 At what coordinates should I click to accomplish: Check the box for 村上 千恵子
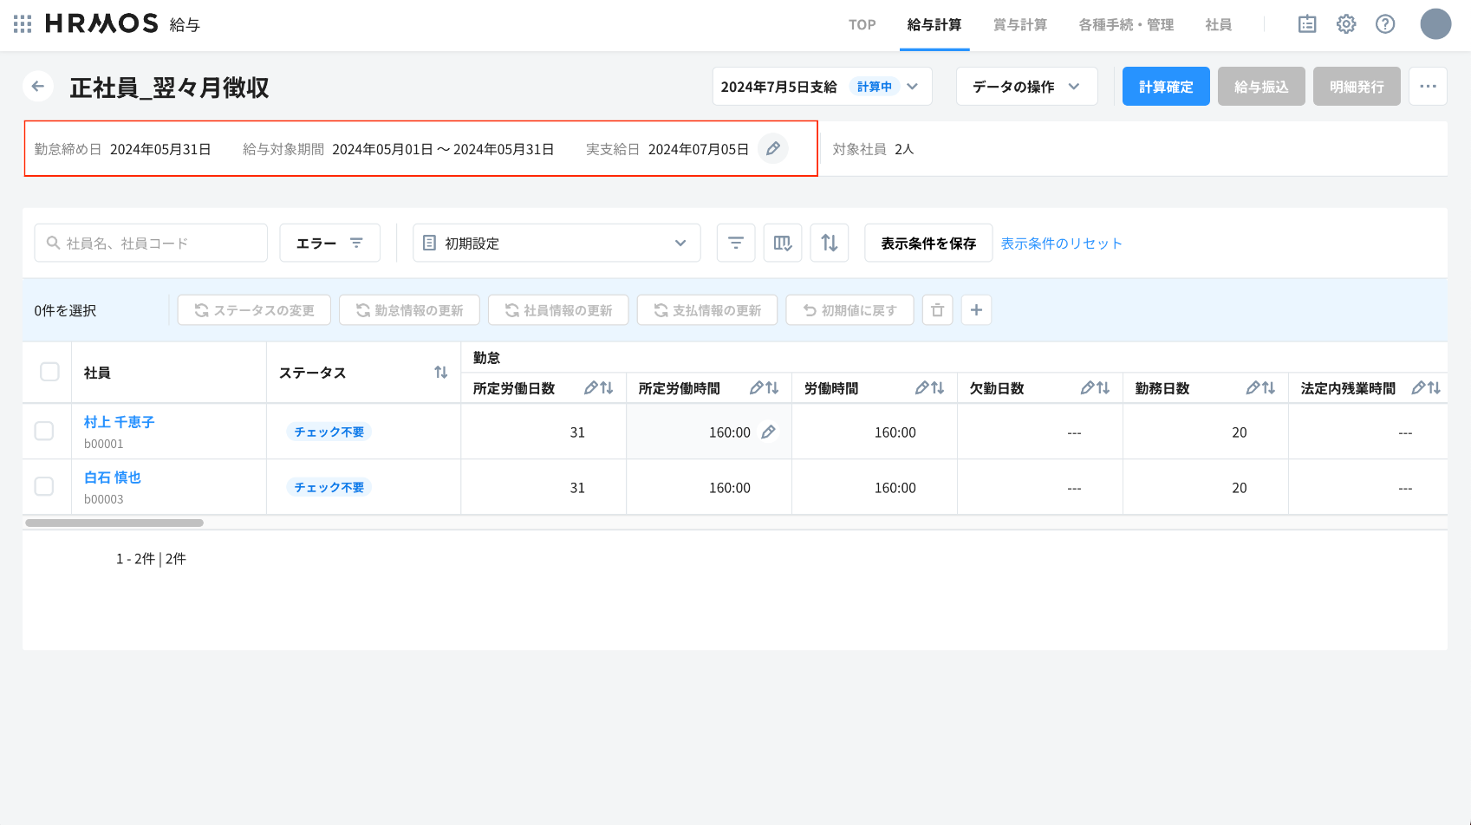pyautogui.click(x=44, y=431)
